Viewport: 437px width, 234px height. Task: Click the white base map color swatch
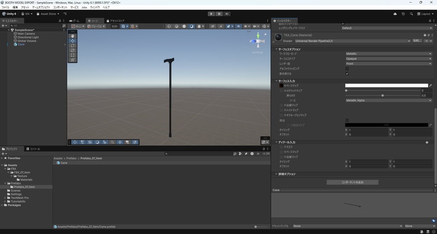point(386,86)
